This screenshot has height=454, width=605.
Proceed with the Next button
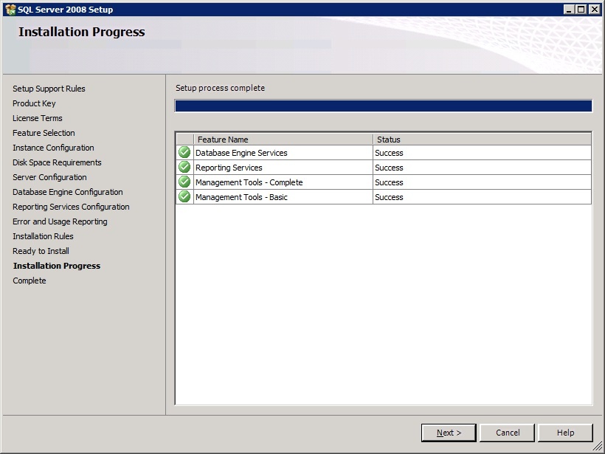449,433
